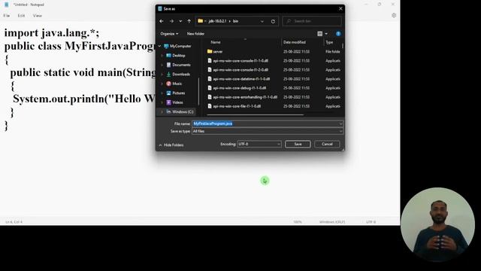Expand the Windows (C:) node
The image size is (481, 271).
tap(162, 112)
